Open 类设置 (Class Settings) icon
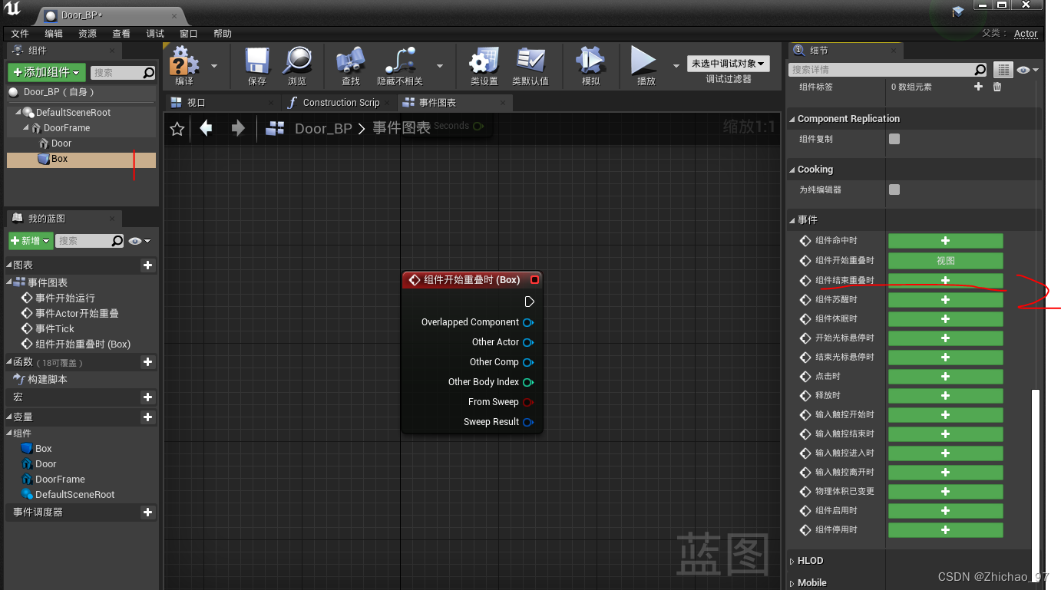The height and width of the screenshot is (590, 1061). (484, 61)
